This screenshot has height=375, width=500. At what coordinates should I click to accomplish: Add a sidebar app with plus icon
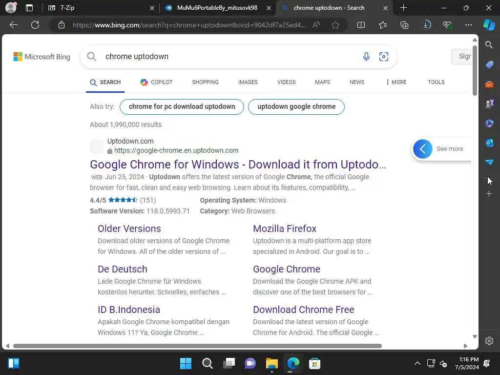489,193
